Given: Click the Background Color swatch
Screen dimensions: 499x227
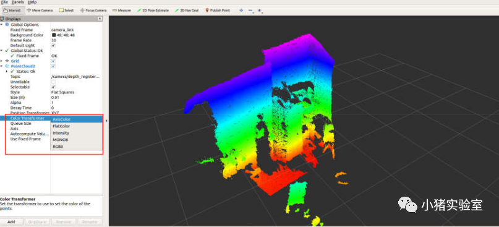Looking at the screenshot, I should [x=53, y=35].
